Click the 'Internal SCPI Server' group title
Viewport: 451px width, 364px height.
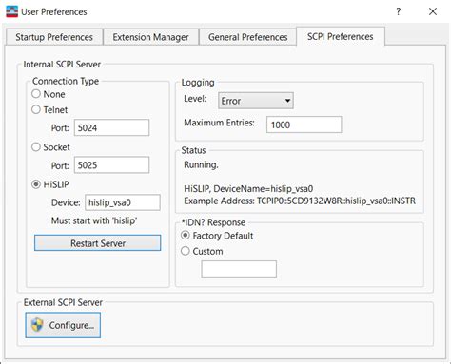point(62,65)
